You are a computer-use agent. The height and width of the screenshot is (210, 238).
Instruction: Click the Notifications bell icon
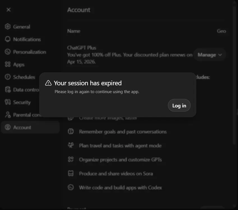8,39
